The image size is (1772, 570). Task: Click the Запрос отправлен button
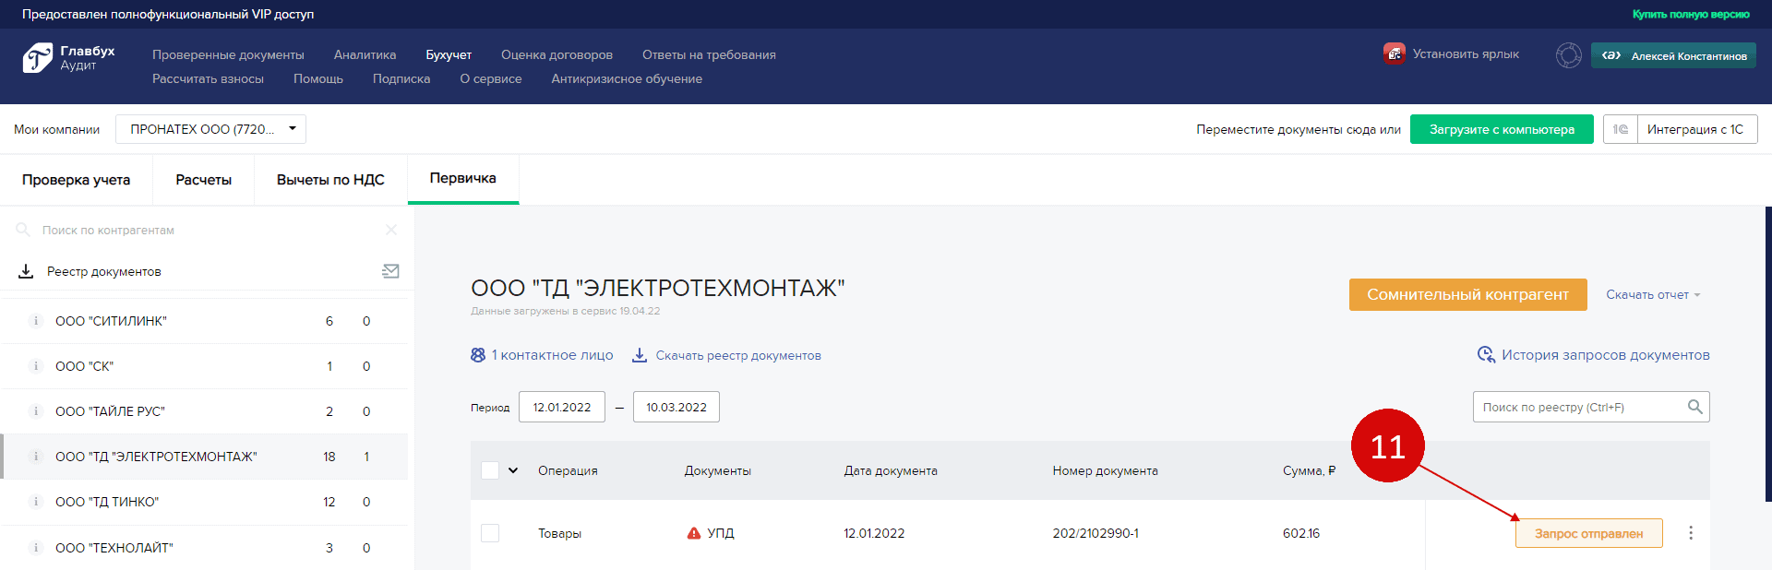1588,533
